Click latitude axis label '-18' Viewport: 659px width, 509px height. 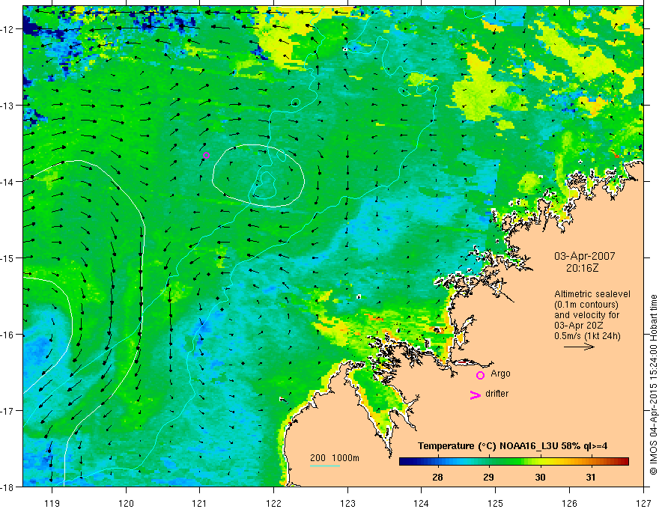click(x=8, y=487)
